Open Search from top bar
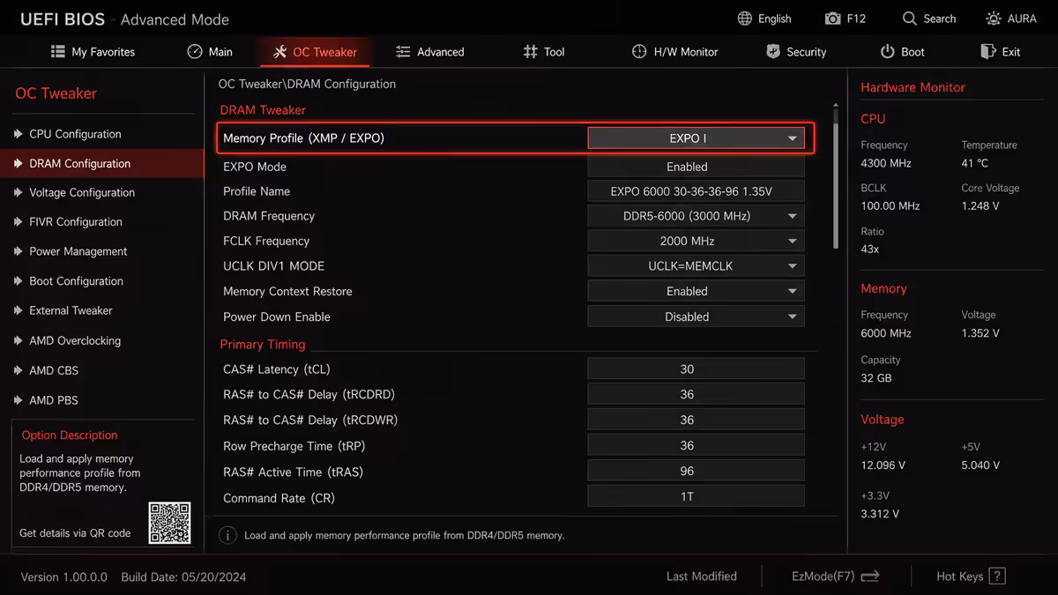Viewport: 1058px width, 595px height. pos(929,19)
